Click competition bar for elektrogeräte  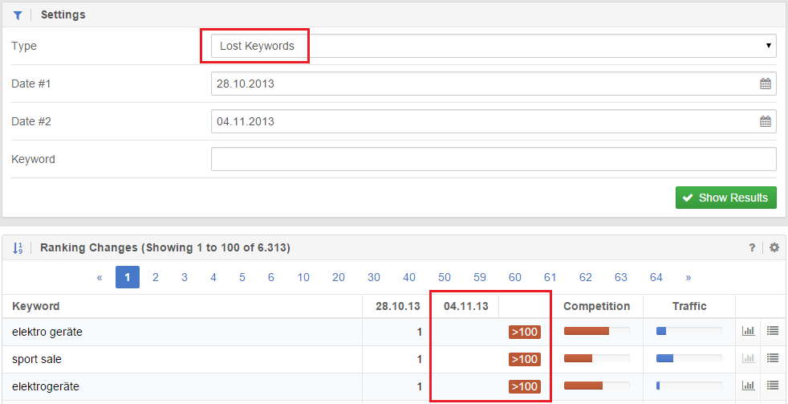pos(596,386)
